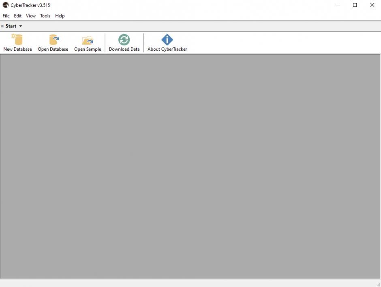Open the Tools menu
381x287 pixels.
45,16
